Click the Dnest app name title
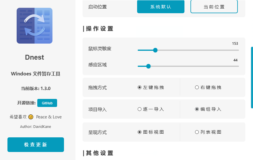Viewport: 253px width, 160px height. click(34, 57)
